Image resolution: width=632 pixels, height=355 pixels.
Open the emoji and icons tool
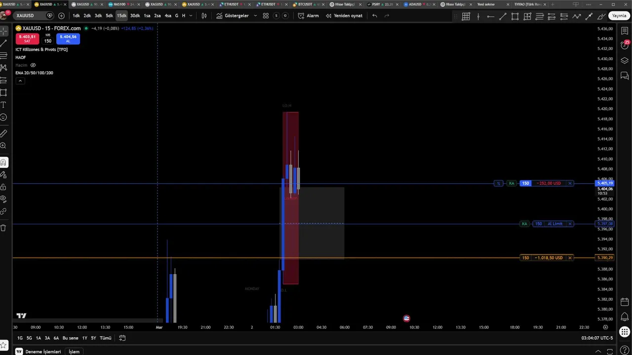(3, 117)
